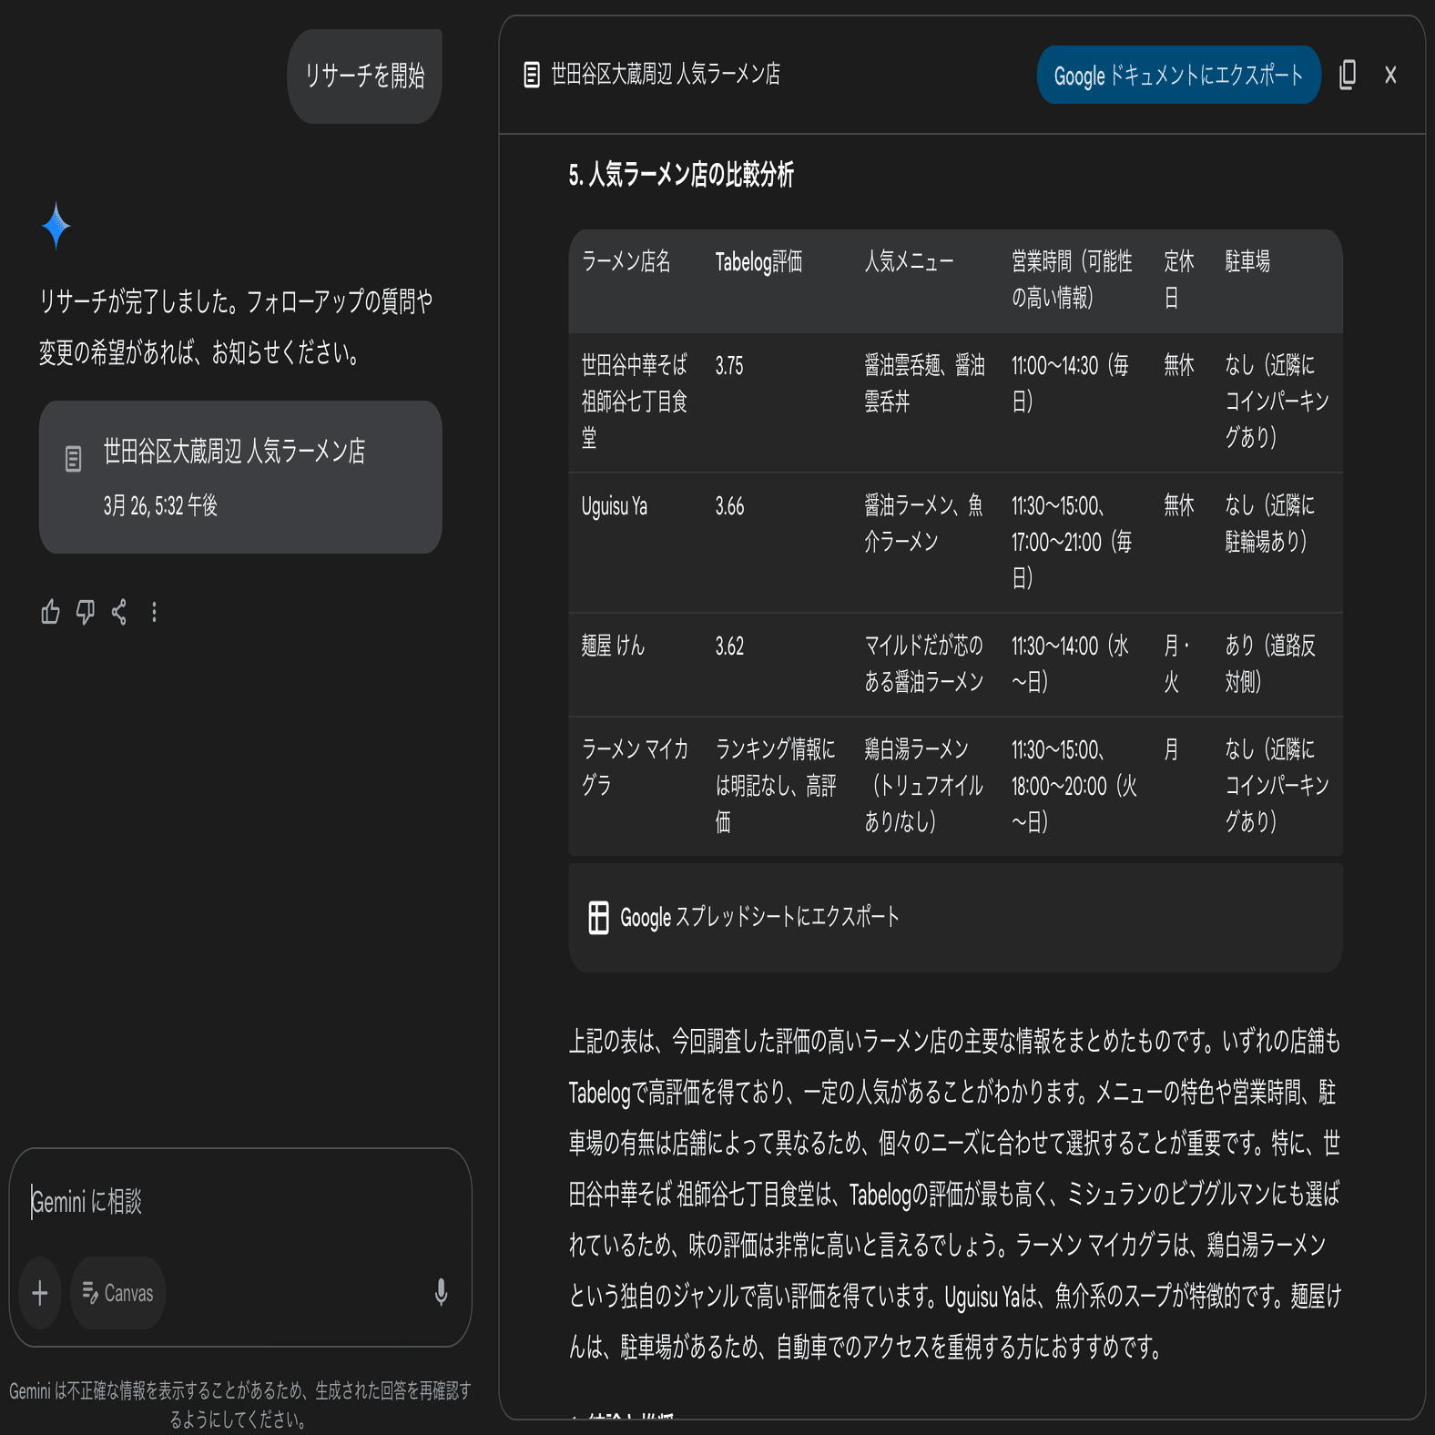The height and width of the screenshot is (1435, 1435).
Task: Click the ランキング情報には明記なし cell
Action: point(776,786)
